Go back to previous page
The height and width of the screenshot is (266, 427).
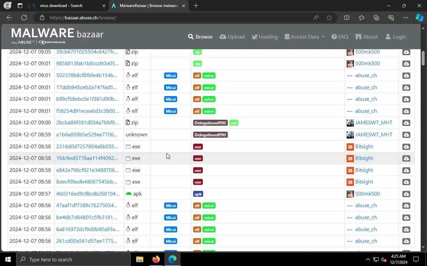click(x=9, y=18)
